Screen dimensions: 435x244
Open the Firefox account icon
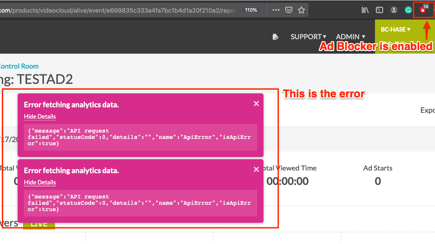(394, 9)
